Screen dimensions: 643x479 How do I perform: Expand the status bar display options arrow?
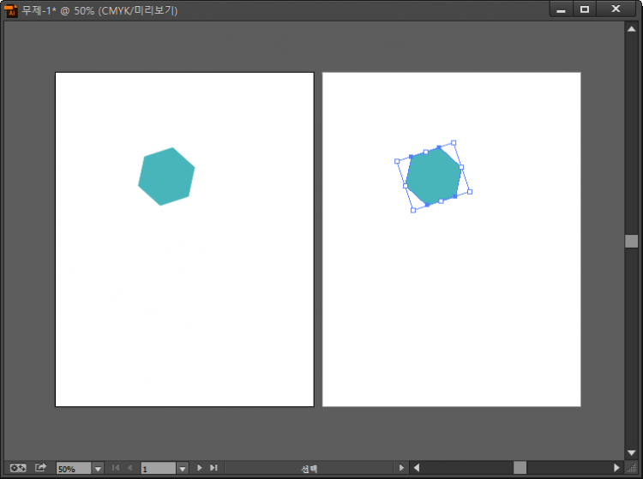(x=400, y=468)
